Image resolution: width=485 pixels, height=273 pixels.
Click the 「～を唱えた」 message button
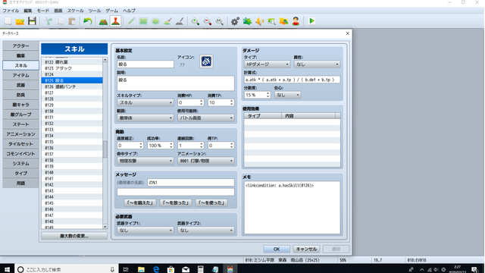(139, 202)
